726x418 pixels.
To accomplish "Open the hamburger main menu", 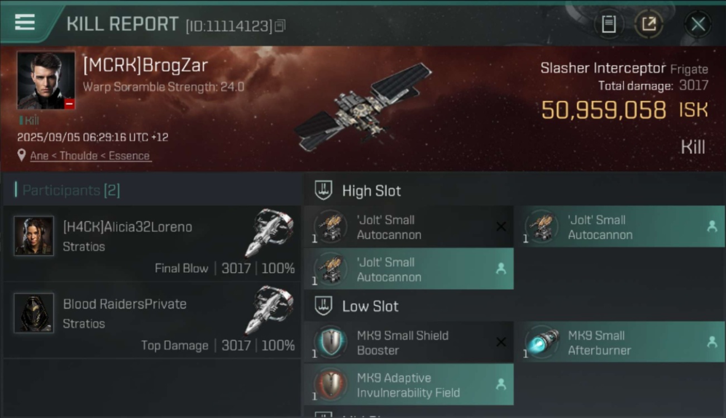I will (x=25, y=22).
